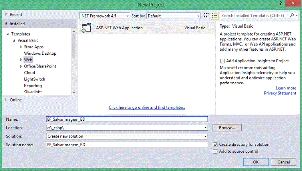
Task: Select Office/SharePoint template category
Action: pos(40,66)
